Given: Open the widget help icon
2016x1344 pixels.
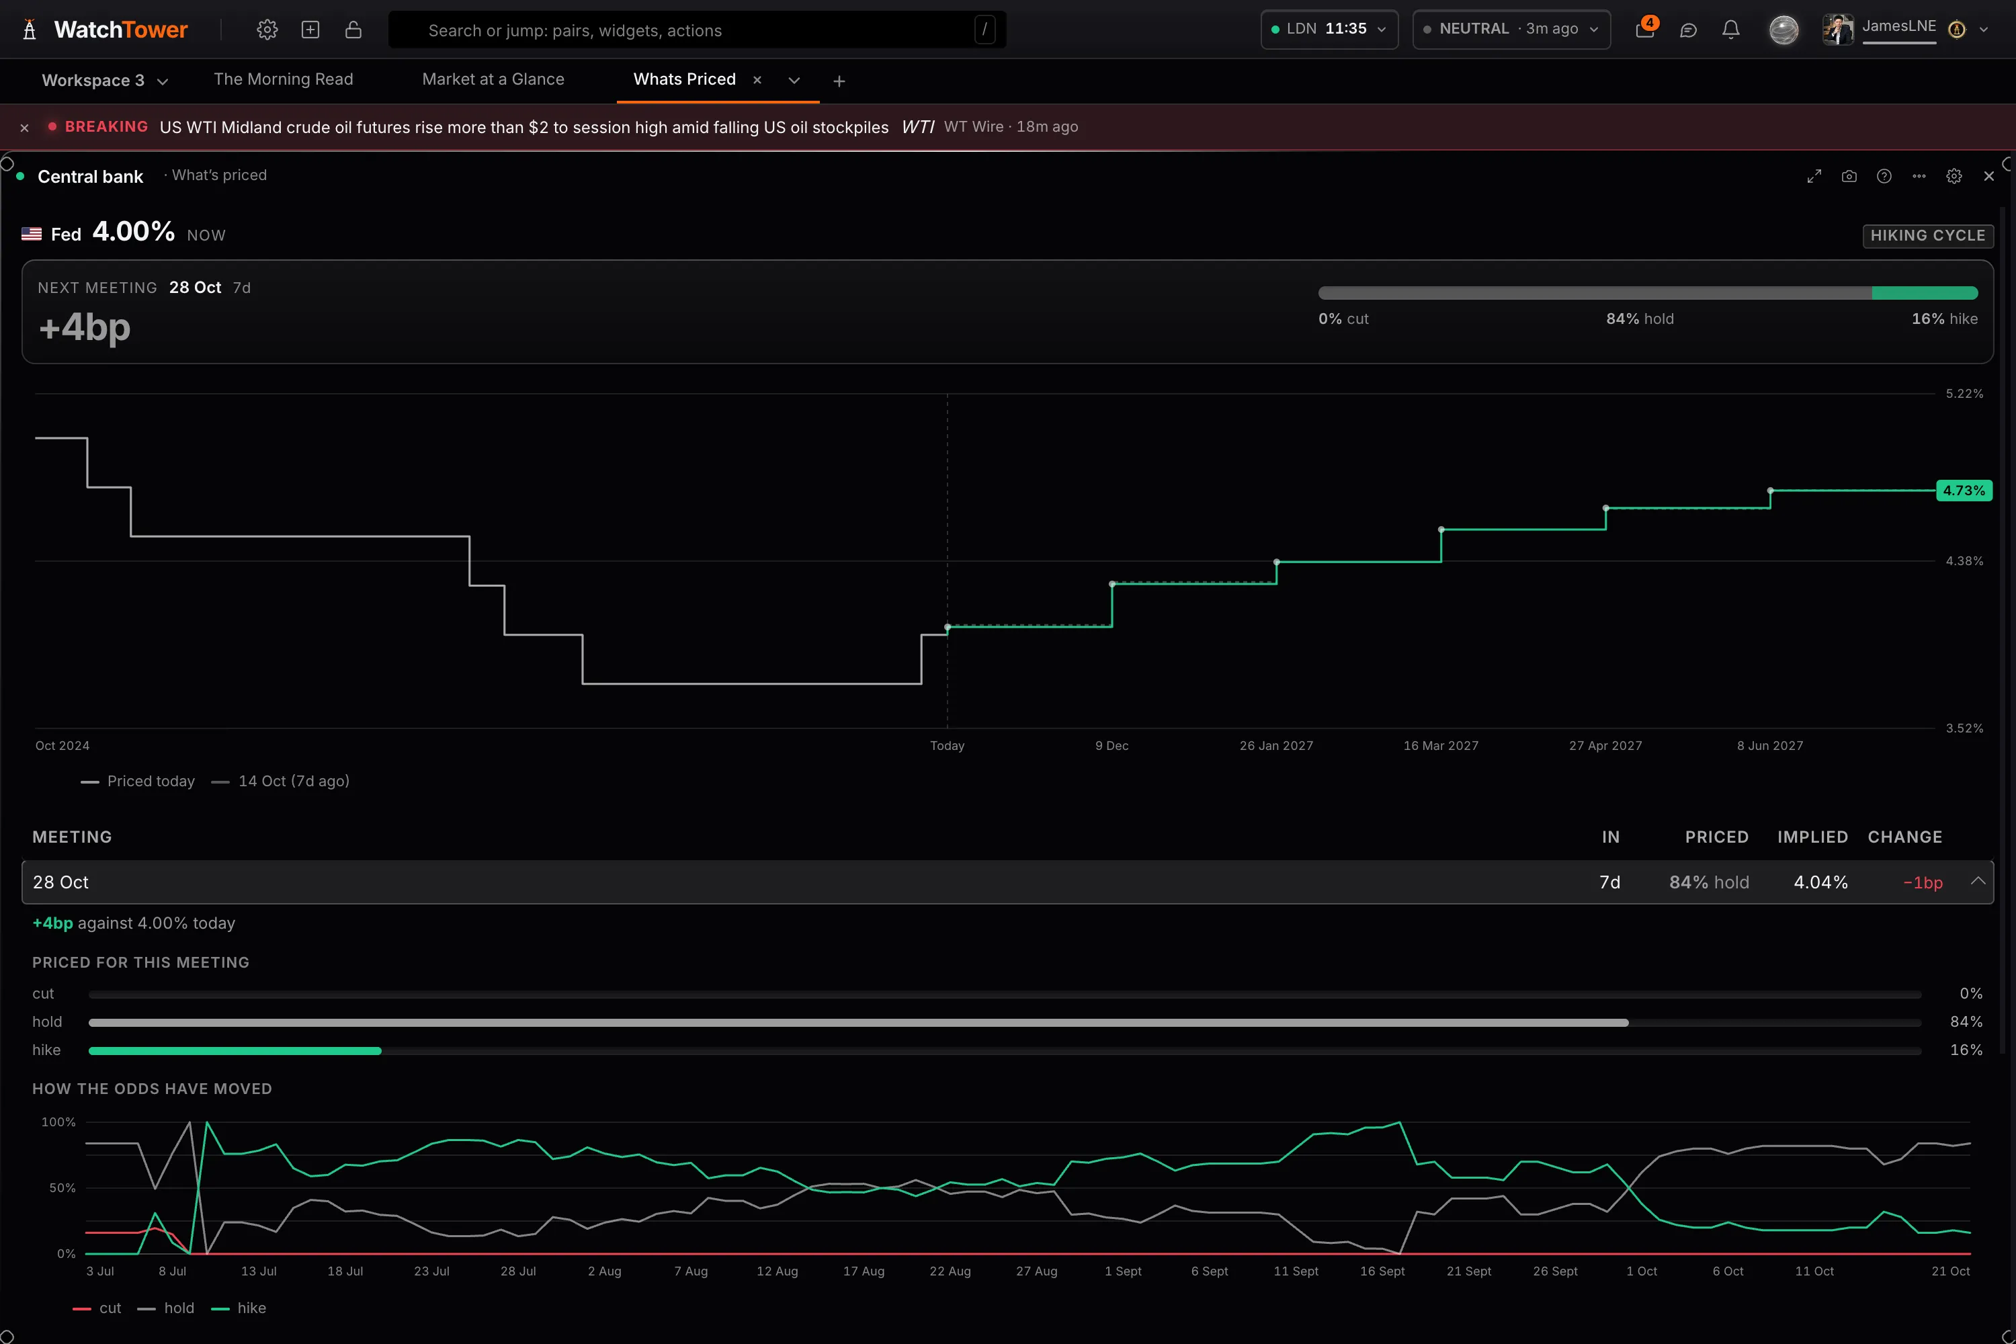Looking at the screenshot, I should click(x=1884, y=175).
